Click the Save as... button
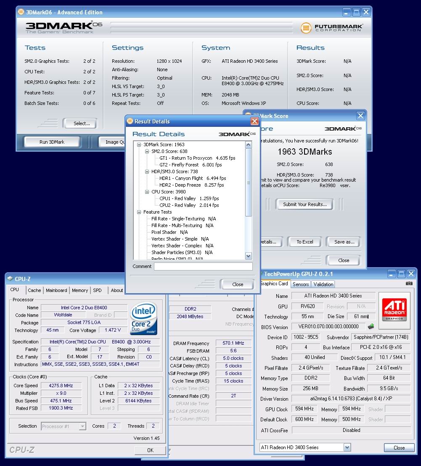 click(344, 242)
